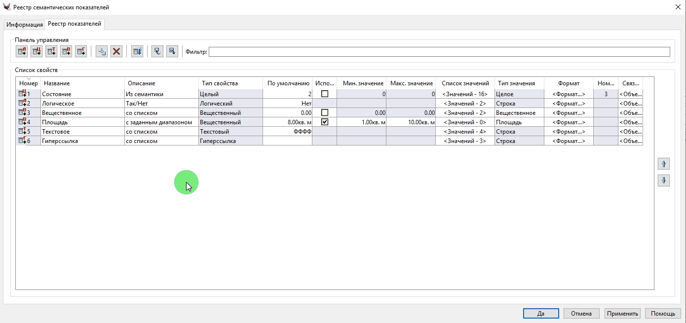Click the add text (Т) property icon
This screenshot has height=323, width=686.
tap(51, 51)
